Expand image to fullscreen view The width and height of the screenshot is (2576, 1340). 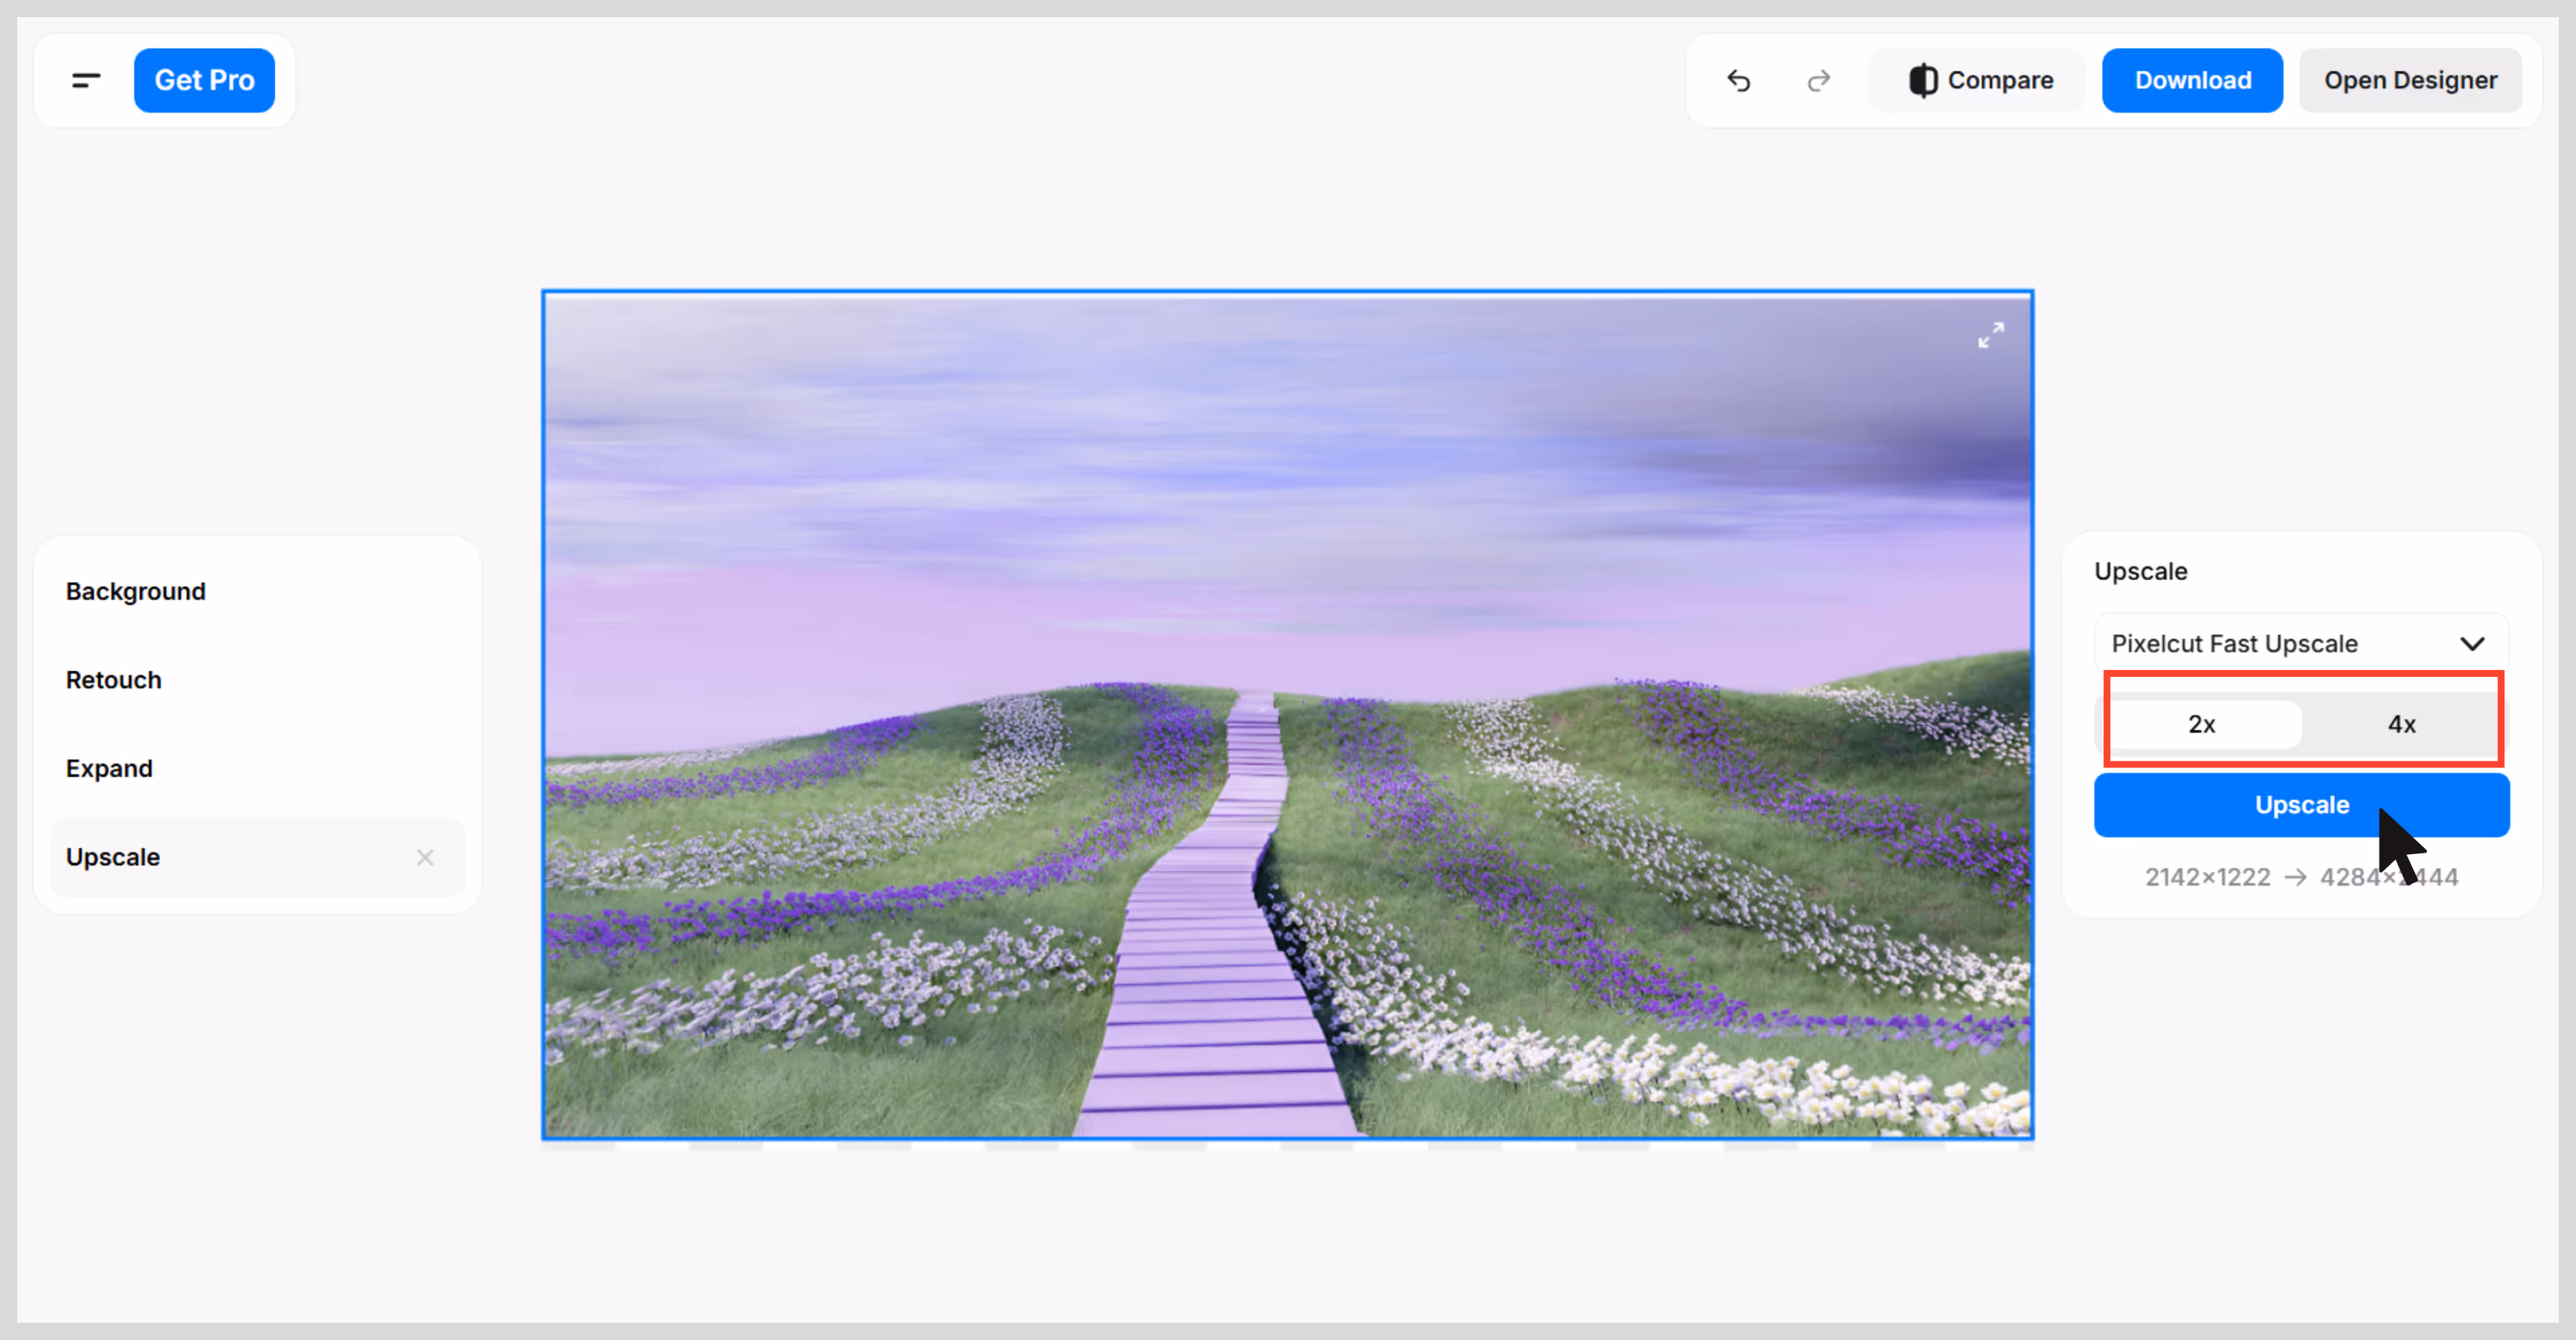[x=1991, y=335]
